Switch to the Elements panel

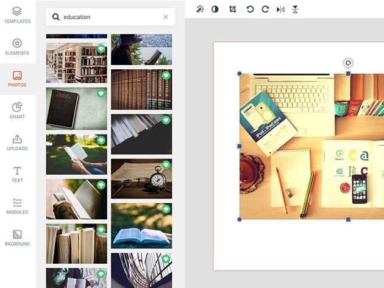coord(17,47)
